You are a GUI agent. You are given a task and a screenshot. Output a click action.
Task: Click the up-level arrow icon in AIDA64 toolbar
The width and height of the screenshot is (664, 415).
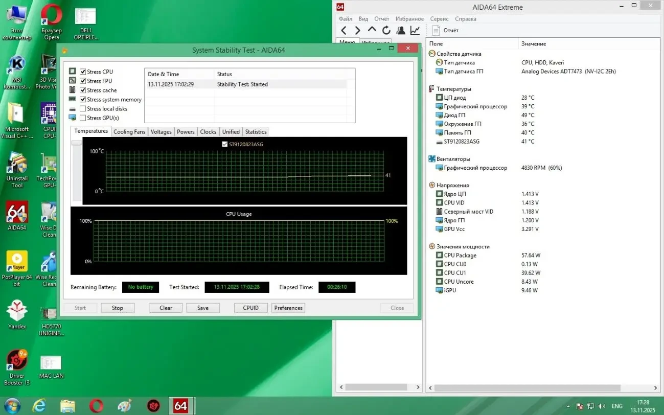click(372, 30)
